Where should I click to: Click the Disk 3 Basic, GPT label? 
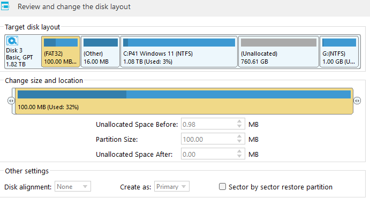[x=19, y=57]
